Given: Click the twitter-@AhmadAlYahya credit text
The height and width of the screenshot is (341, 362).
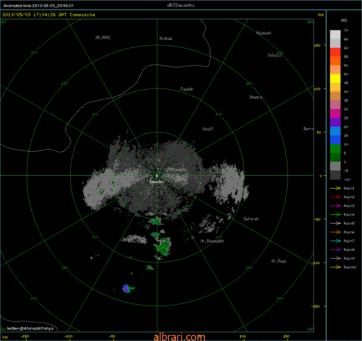Looking at the screenshot, I should point(30,329).
